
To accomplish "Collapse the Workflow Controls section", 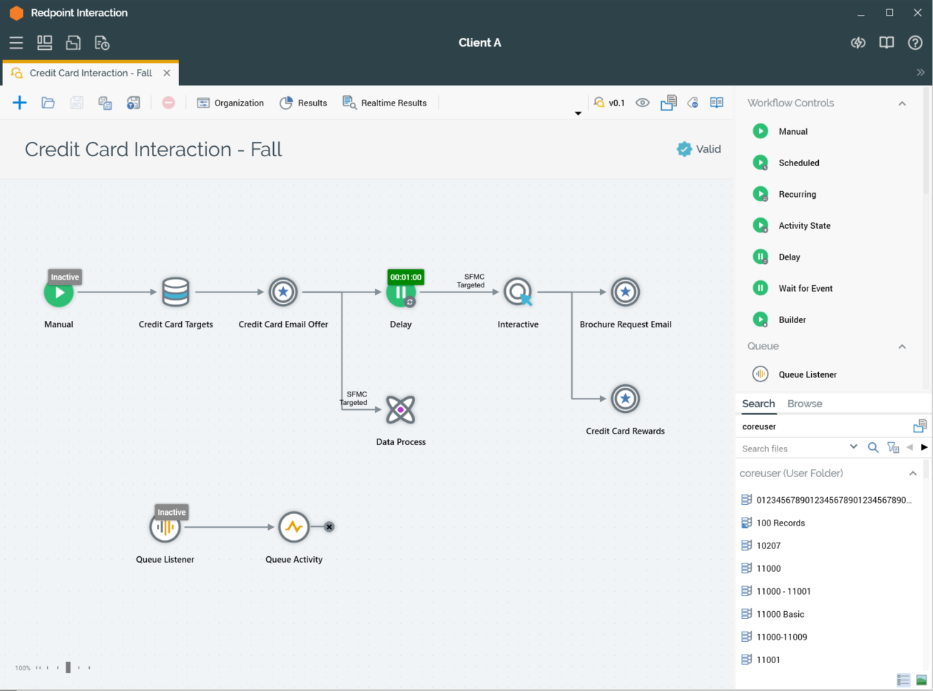I will tap(902, 103).
